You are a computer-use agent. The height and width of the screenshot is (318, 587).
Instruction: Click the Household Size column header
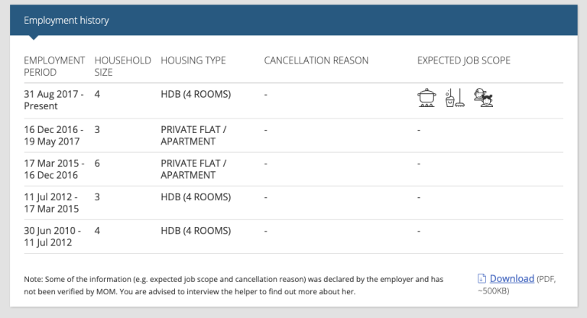[122, 67]
